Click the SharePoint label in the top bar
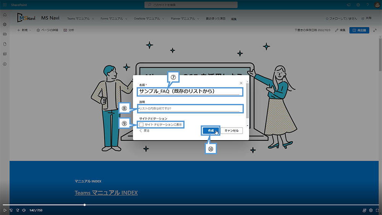382x215 pixels. [19, 5]
